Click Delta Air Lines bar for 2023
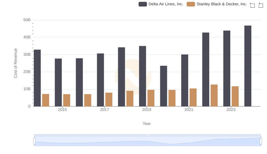This screenshot has width=267, height=154. [x=227, y=68]
